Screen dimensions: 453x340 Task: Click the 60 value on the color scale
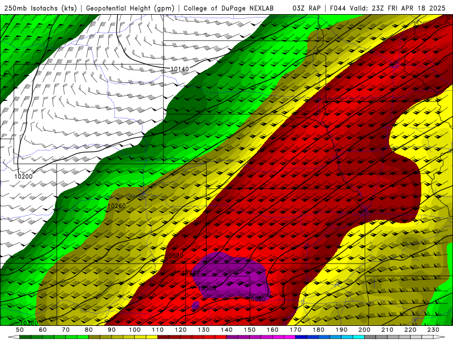coord(42,330)
